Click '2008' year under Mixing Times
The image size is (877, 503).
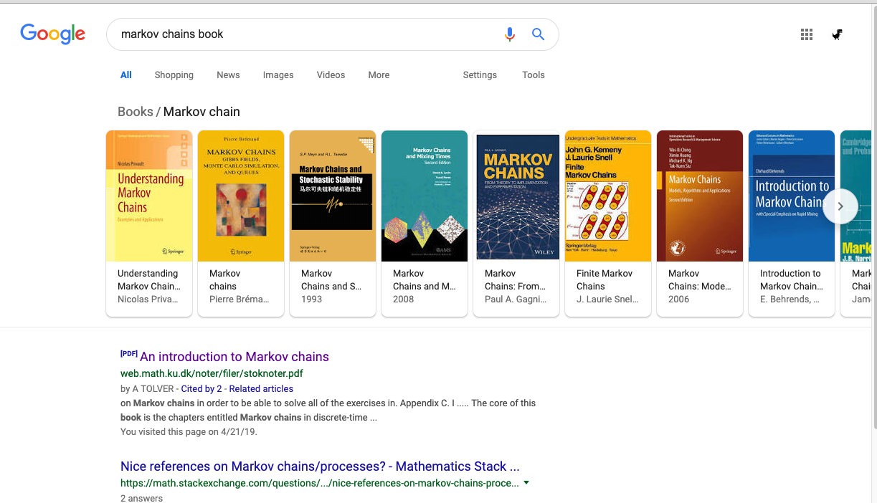[404, 299]
